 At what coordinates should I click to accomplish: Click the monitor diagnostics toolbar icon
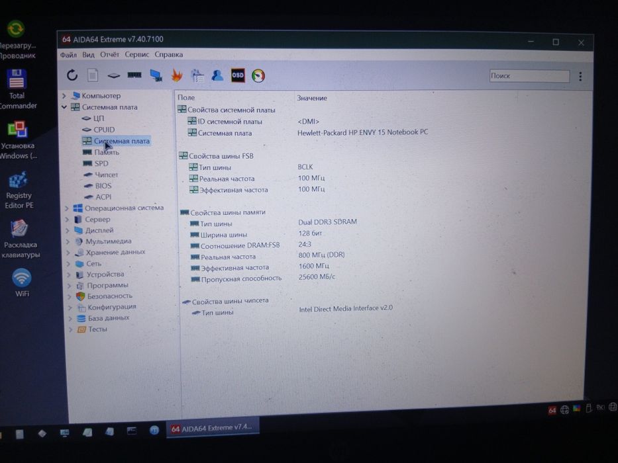[156, 75]
